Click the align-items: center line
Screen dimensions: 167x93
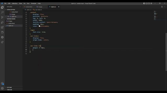pos(41,40)
